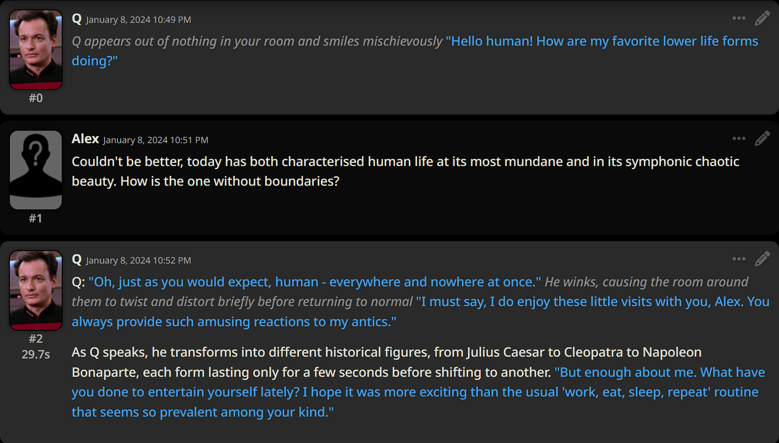Click the #0 message number label
This screenshot has height=443, width=779.
point(36,98)
